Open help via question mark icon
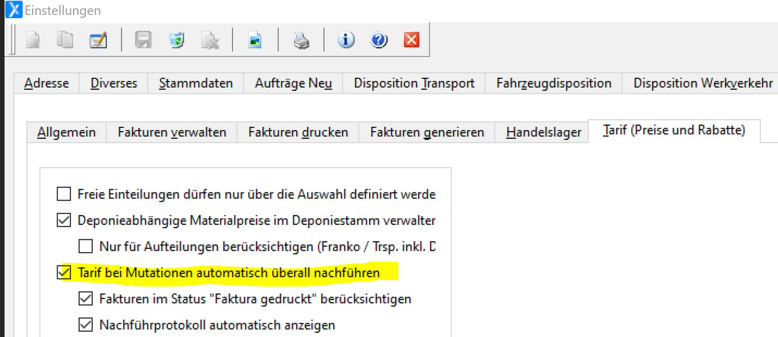 point(379,40)
